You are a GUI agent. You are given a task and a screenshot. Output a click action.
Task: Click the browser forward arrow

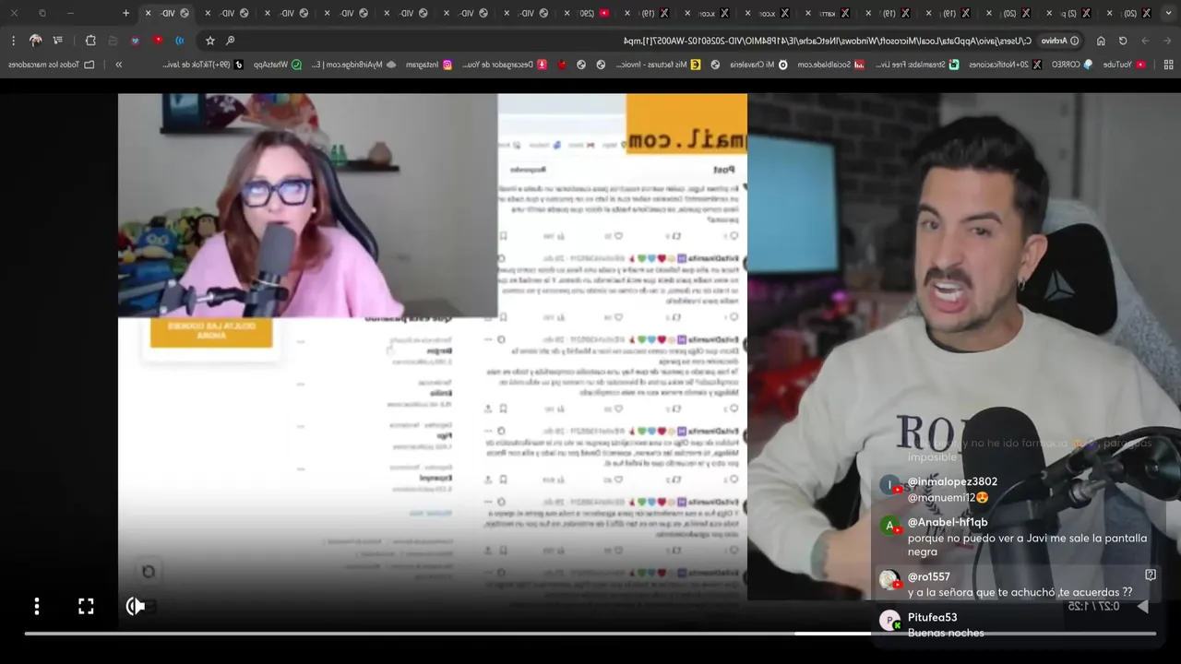pos(1145,41)
